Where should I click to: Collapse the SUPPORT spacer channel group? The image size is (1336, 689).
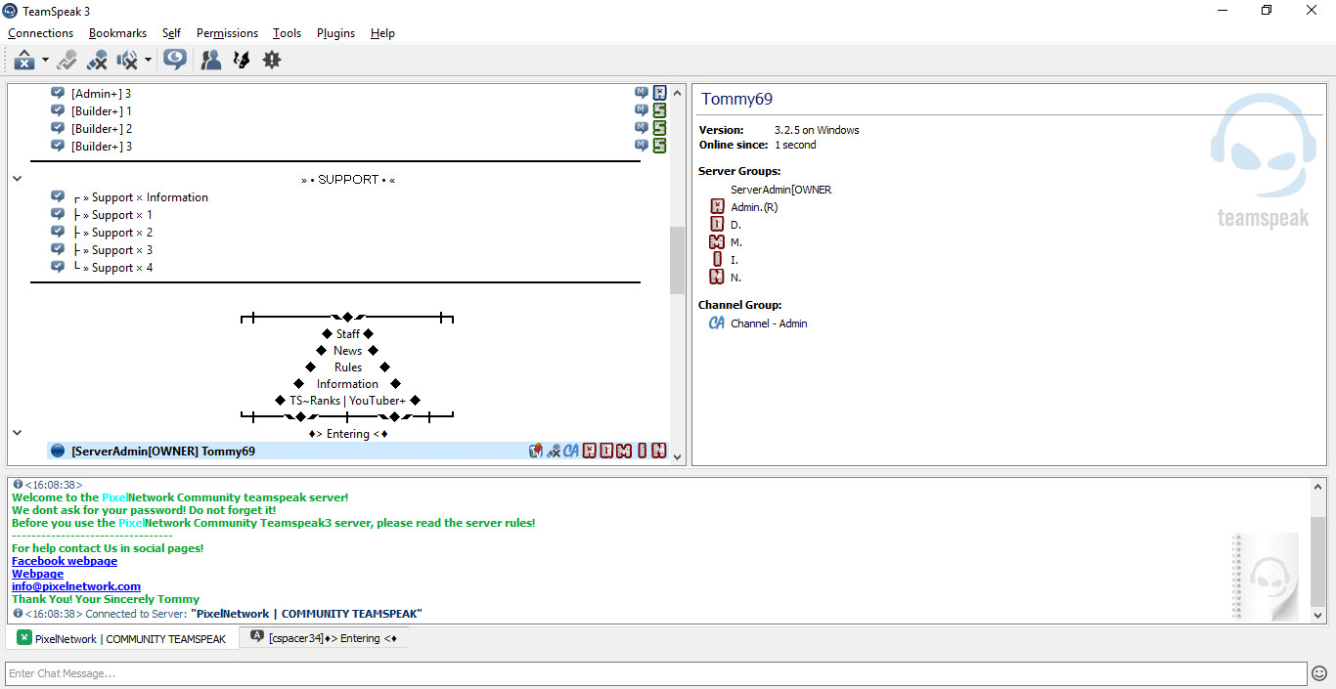17,179
